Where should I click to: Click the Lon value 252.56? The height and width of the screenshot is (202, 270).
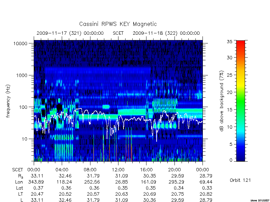92,182
